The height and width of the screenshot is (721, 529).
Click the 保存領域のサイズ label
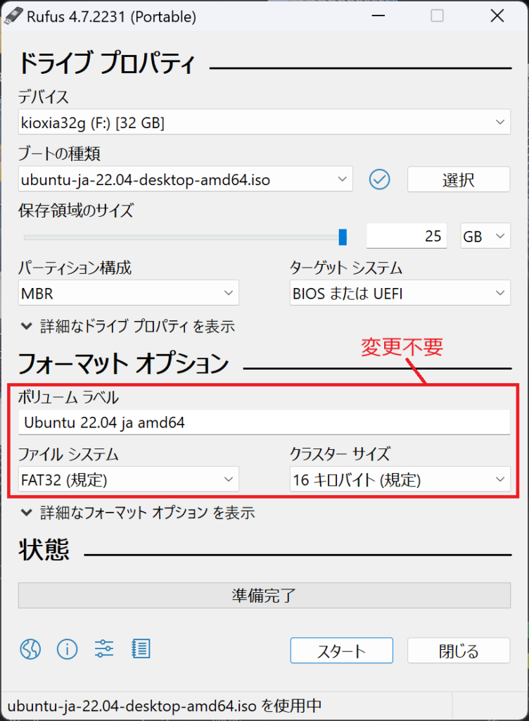pos(76,211)
